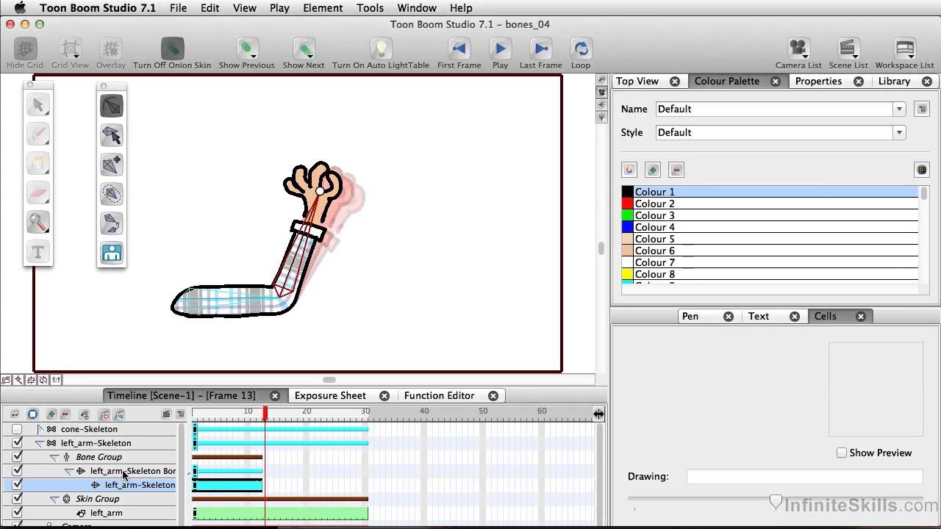The height and width of the screenshot is (529, 941).
Task: Select the Paint bucket tool
Action: pos(38,164)
